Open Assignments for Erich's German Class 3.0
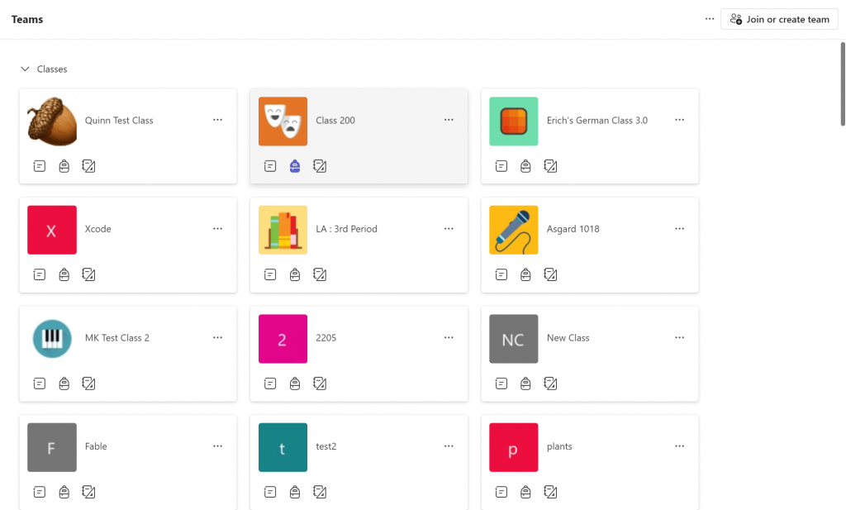 (501, 166)
